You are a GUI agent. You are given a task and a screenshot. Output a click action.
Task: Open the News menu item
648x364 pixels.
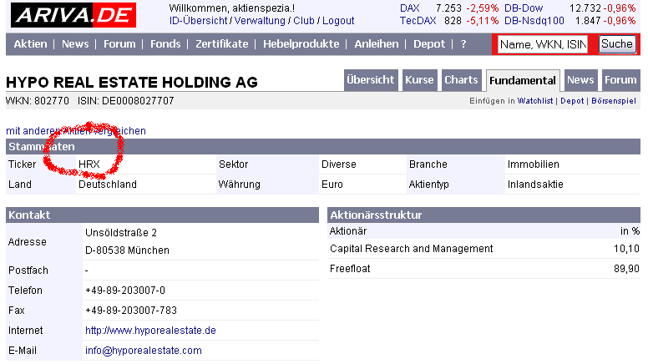pos(75,44)
